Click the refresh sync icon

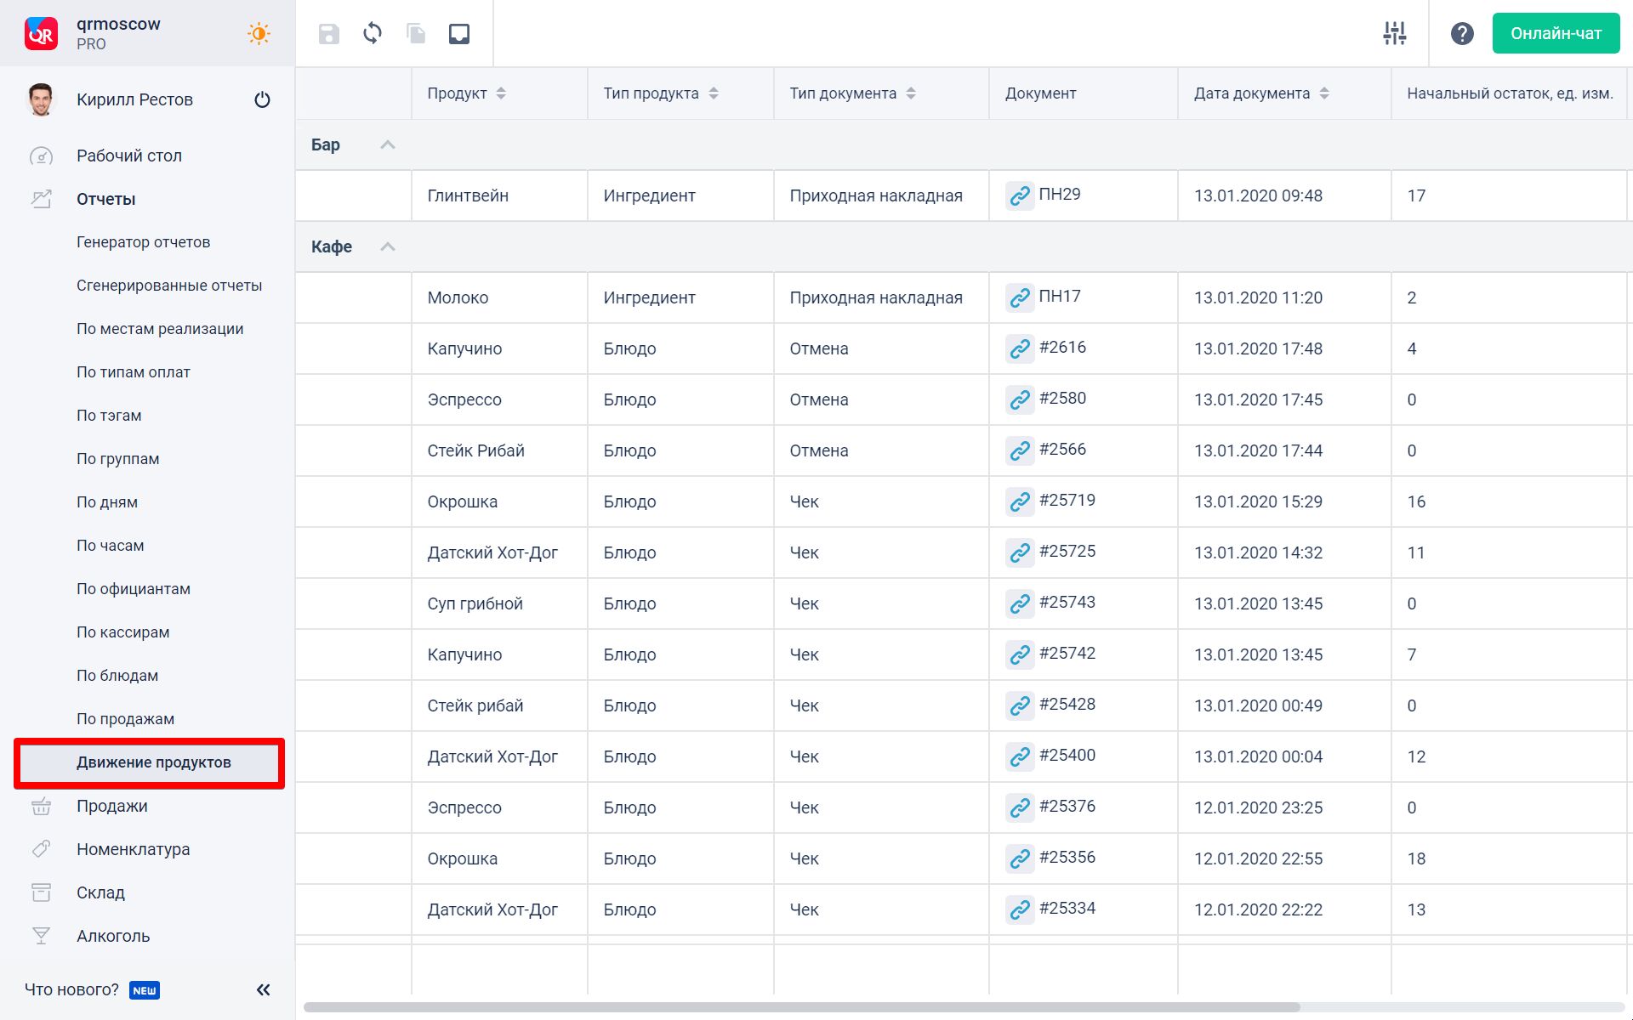click(x=373, y=34)
